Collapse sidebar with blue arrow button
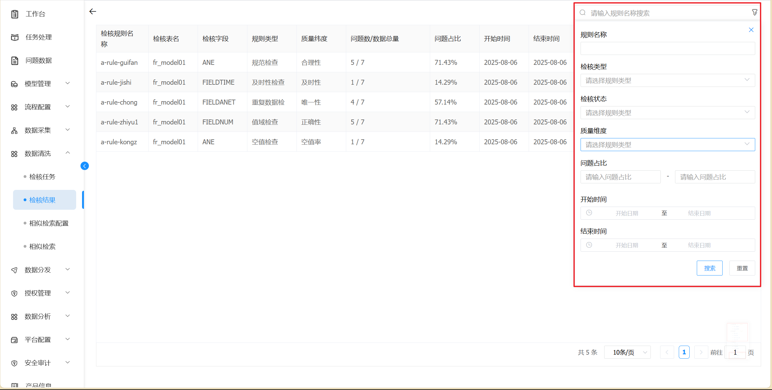The width and height of the screenshot is (772, 390). (85, 166)
